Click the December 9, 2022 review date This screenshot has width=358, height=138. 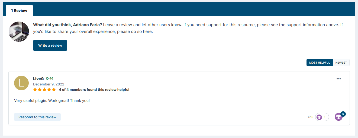tap(49, 84)
